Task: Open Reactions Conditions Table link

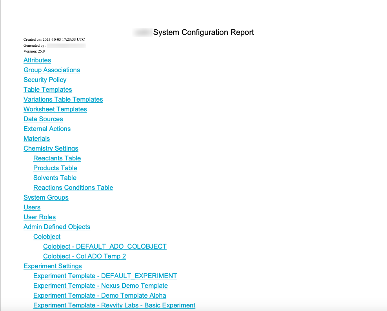Action: coord(73,187)
